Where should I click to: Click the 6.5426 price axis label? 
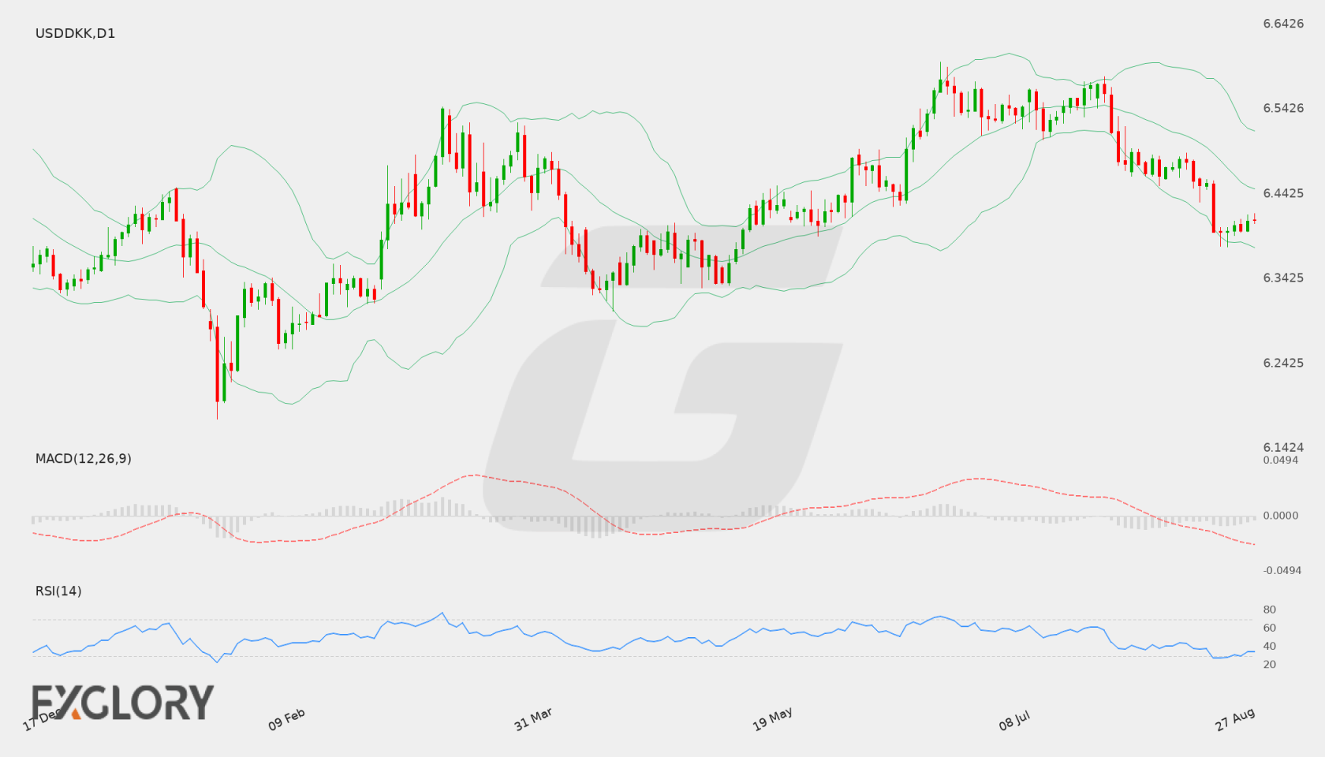click(1283, 108)
